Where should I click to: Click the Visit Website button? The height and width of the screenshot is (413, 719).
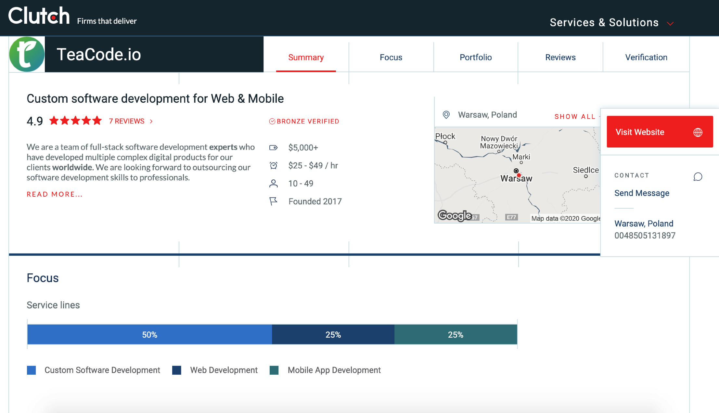(x=660, y=132)
